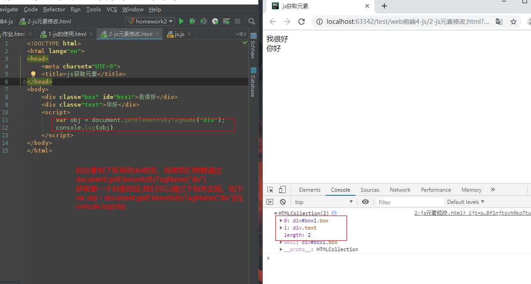Open the SciView side panel
This screenshot has width=531, height=284.
point(253,46)
